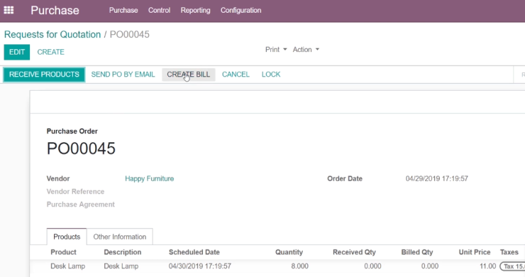Open the Reporting menu

[195, 11]
